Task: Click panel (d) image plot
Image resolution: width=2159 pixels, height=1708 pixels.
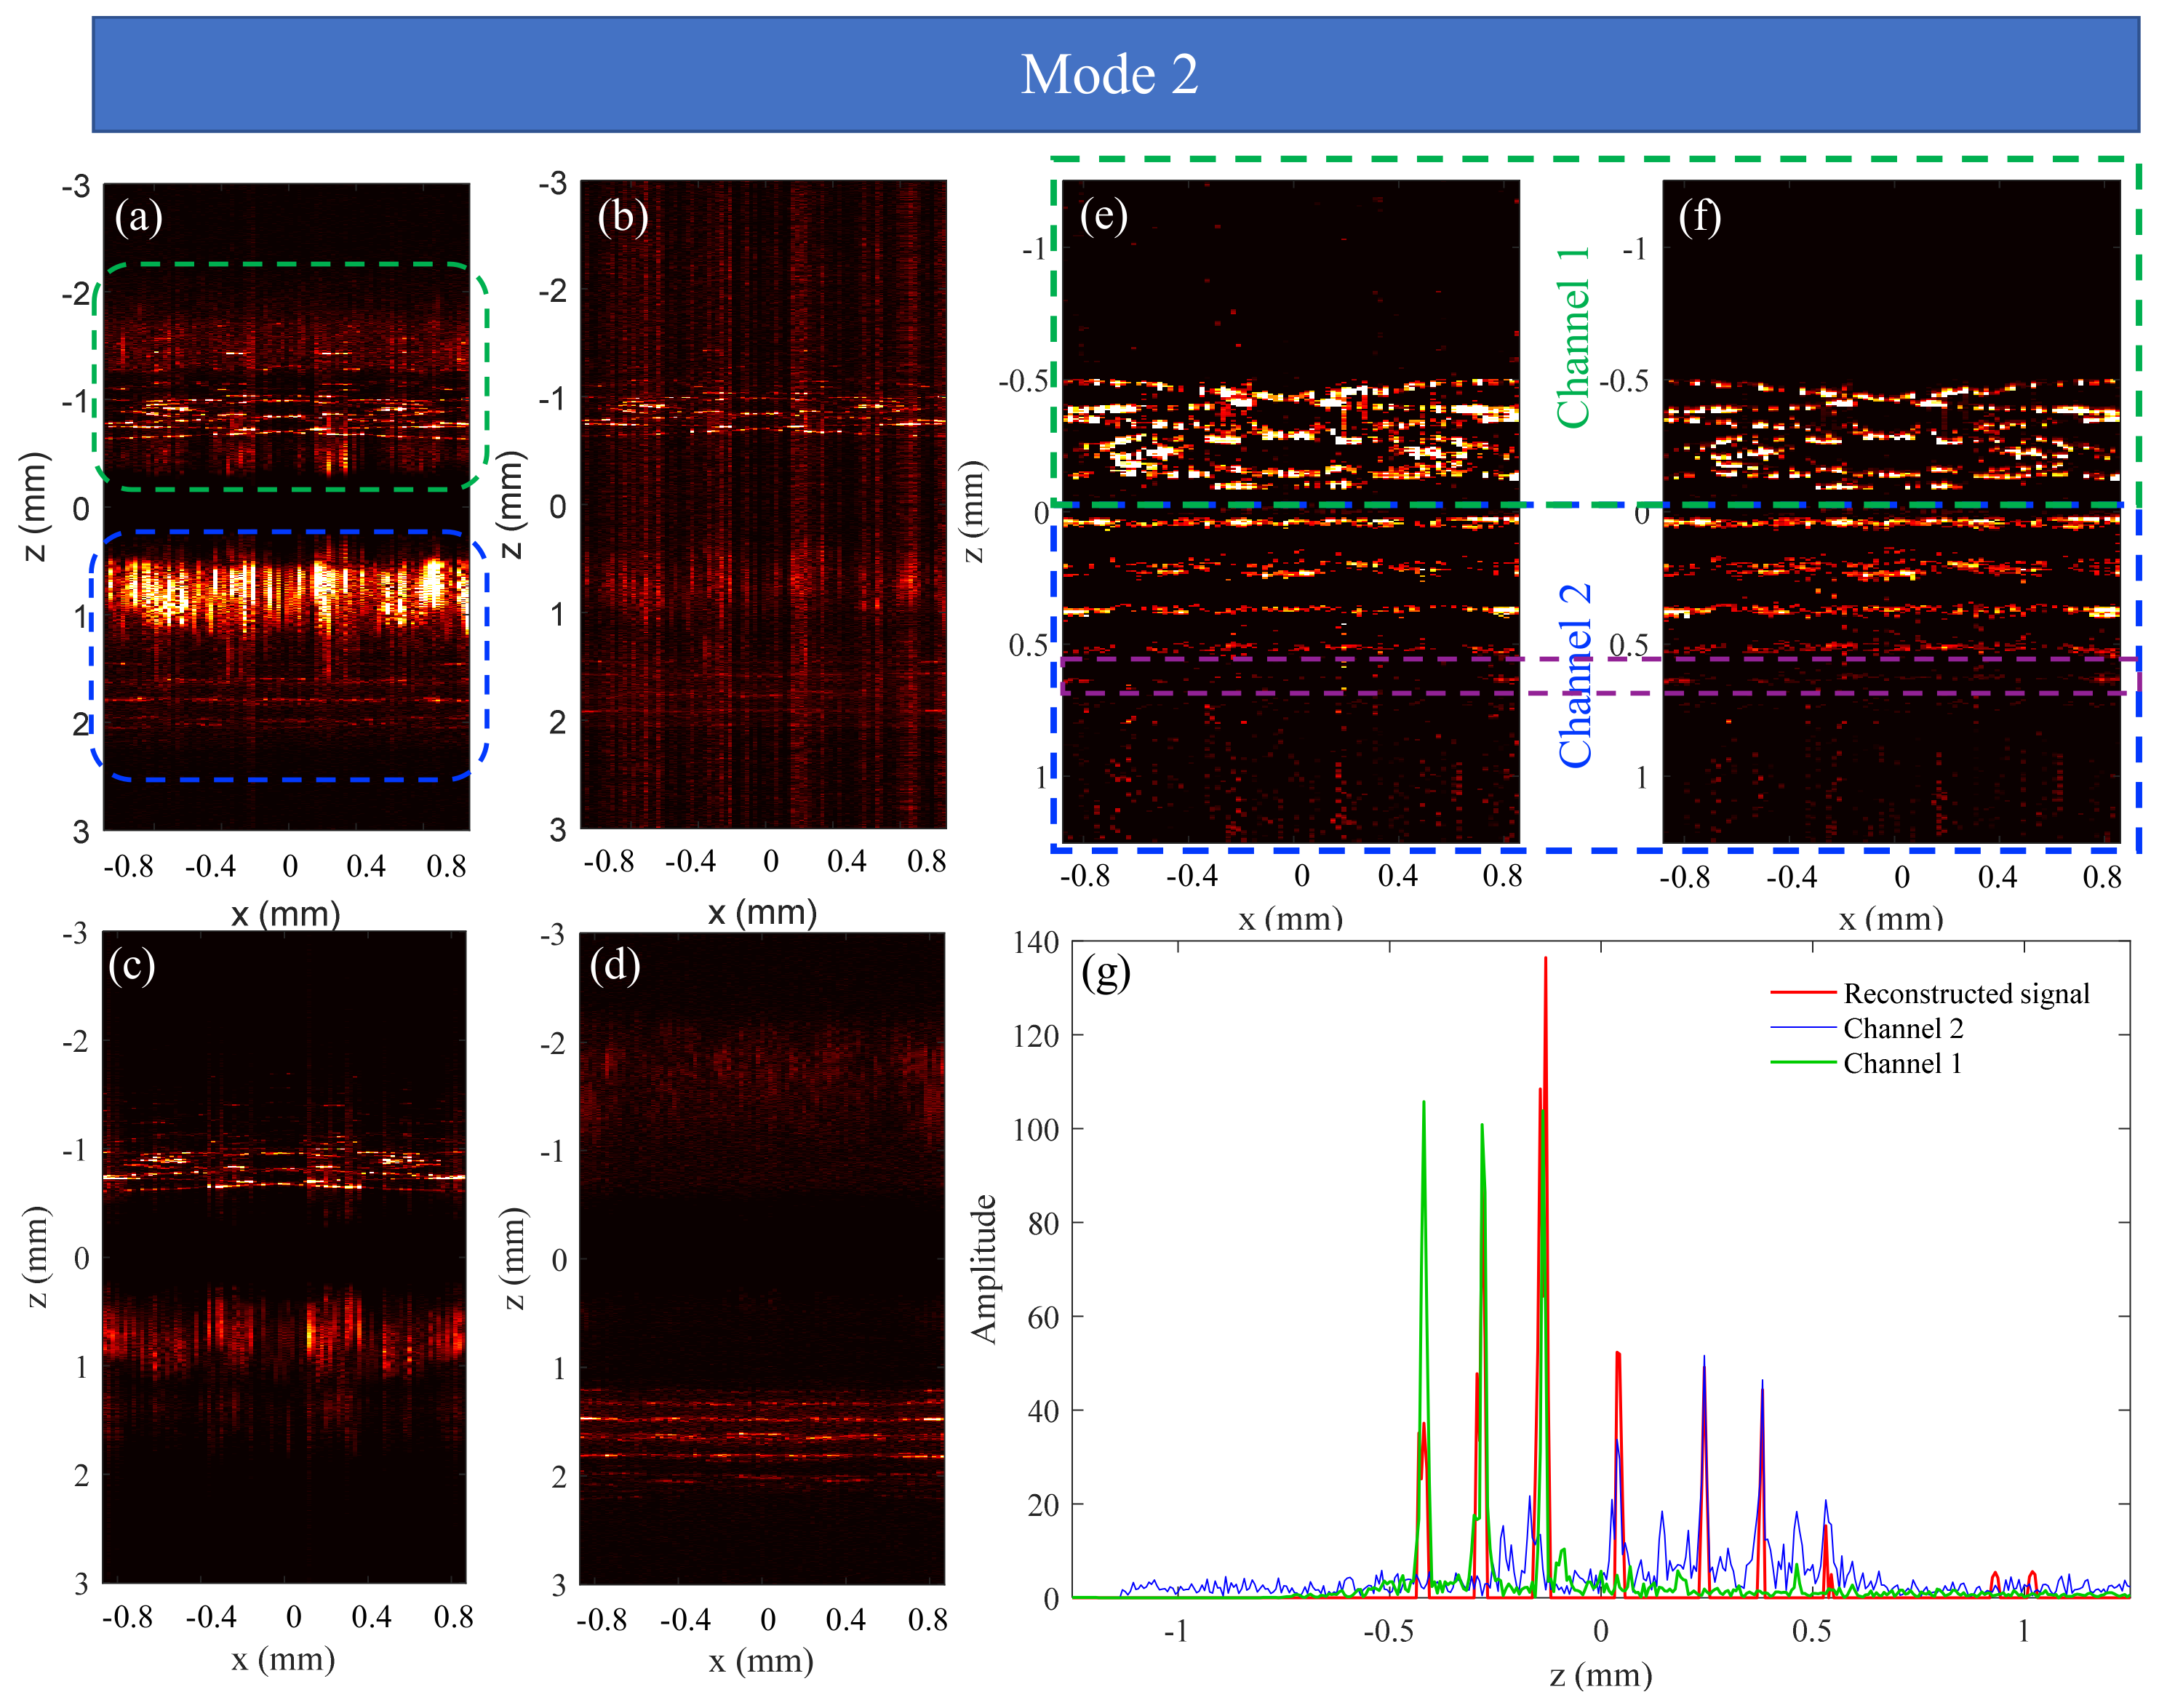Action: click(x=762, y=1258)
